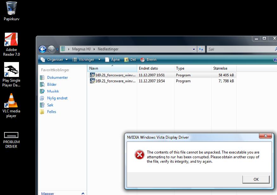Click the 11.12.2007 19:51 date cell

152,75
